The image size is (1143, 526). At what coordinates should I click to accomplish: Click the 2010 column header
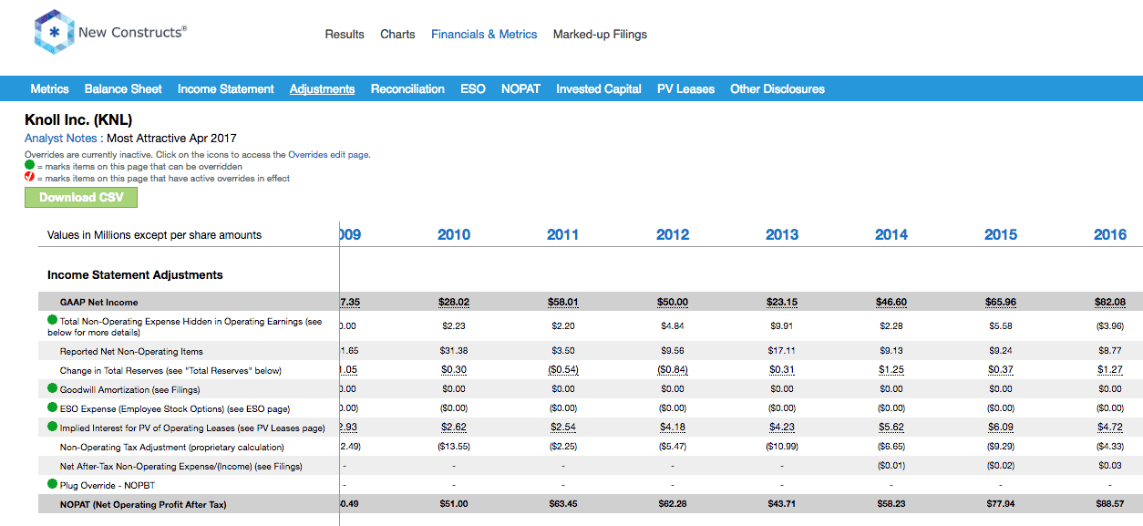pos(454,234)
